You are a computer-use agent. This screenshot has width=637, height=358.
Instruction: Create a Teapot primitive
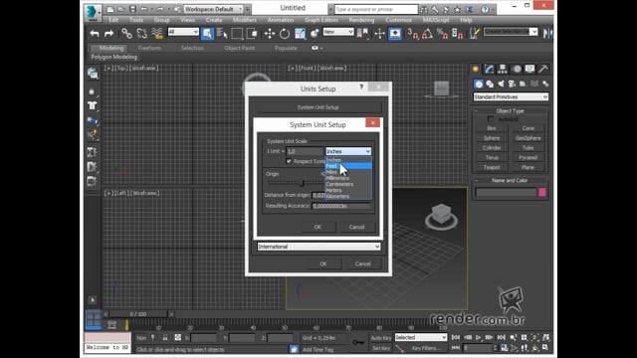(492, 168)
